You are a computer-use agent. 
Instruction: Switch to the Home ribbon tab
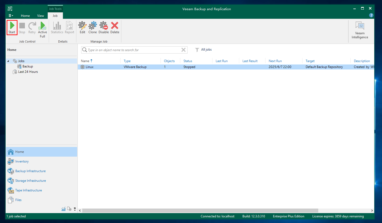click(25, 16)
